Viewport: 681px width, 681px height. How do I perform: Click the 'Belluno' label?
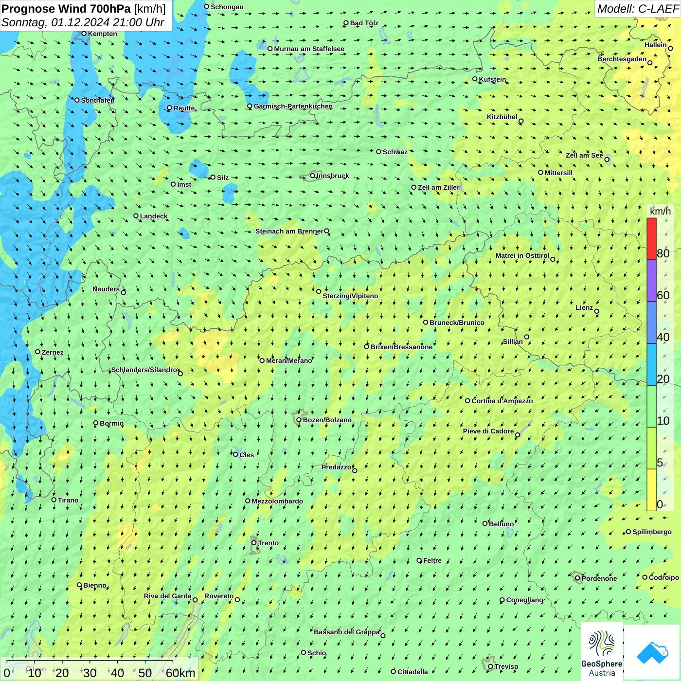point(501,524)
